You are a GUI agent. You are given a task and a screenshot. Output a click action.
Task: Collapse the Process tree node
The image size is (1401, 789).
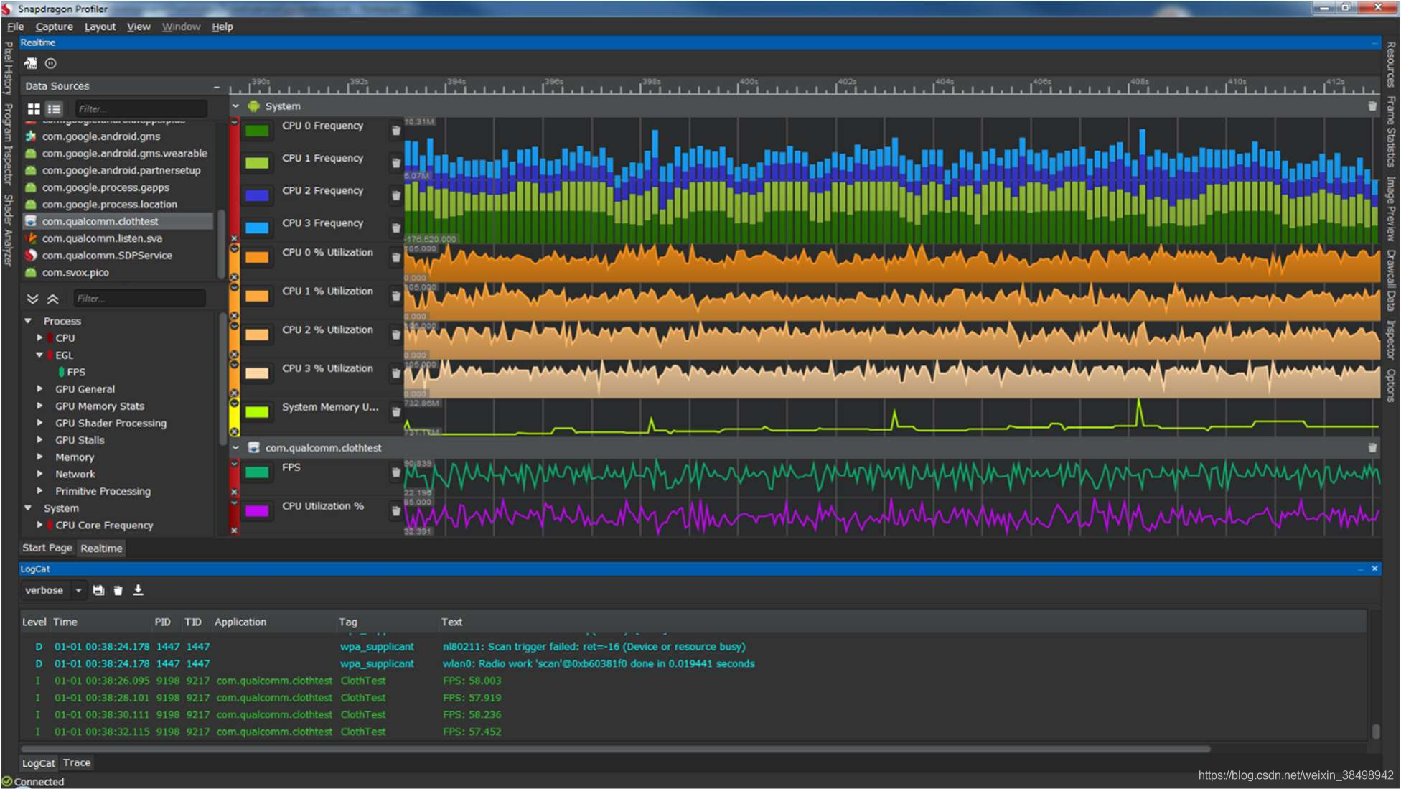tap(28, 321)
